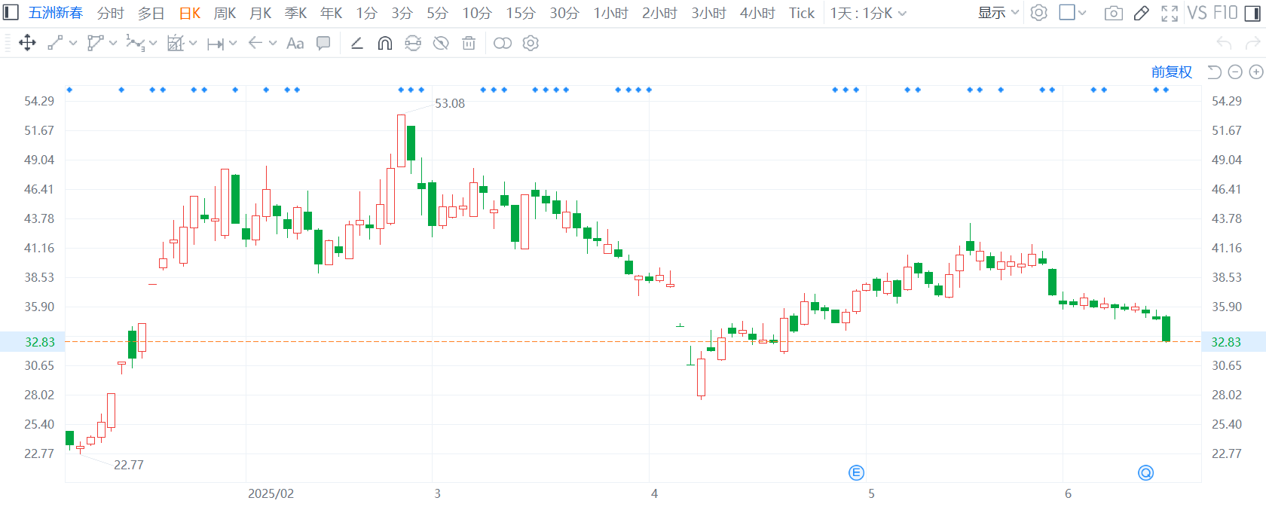Expand the wave pattern tool dropdown arrow

(153, 44)
